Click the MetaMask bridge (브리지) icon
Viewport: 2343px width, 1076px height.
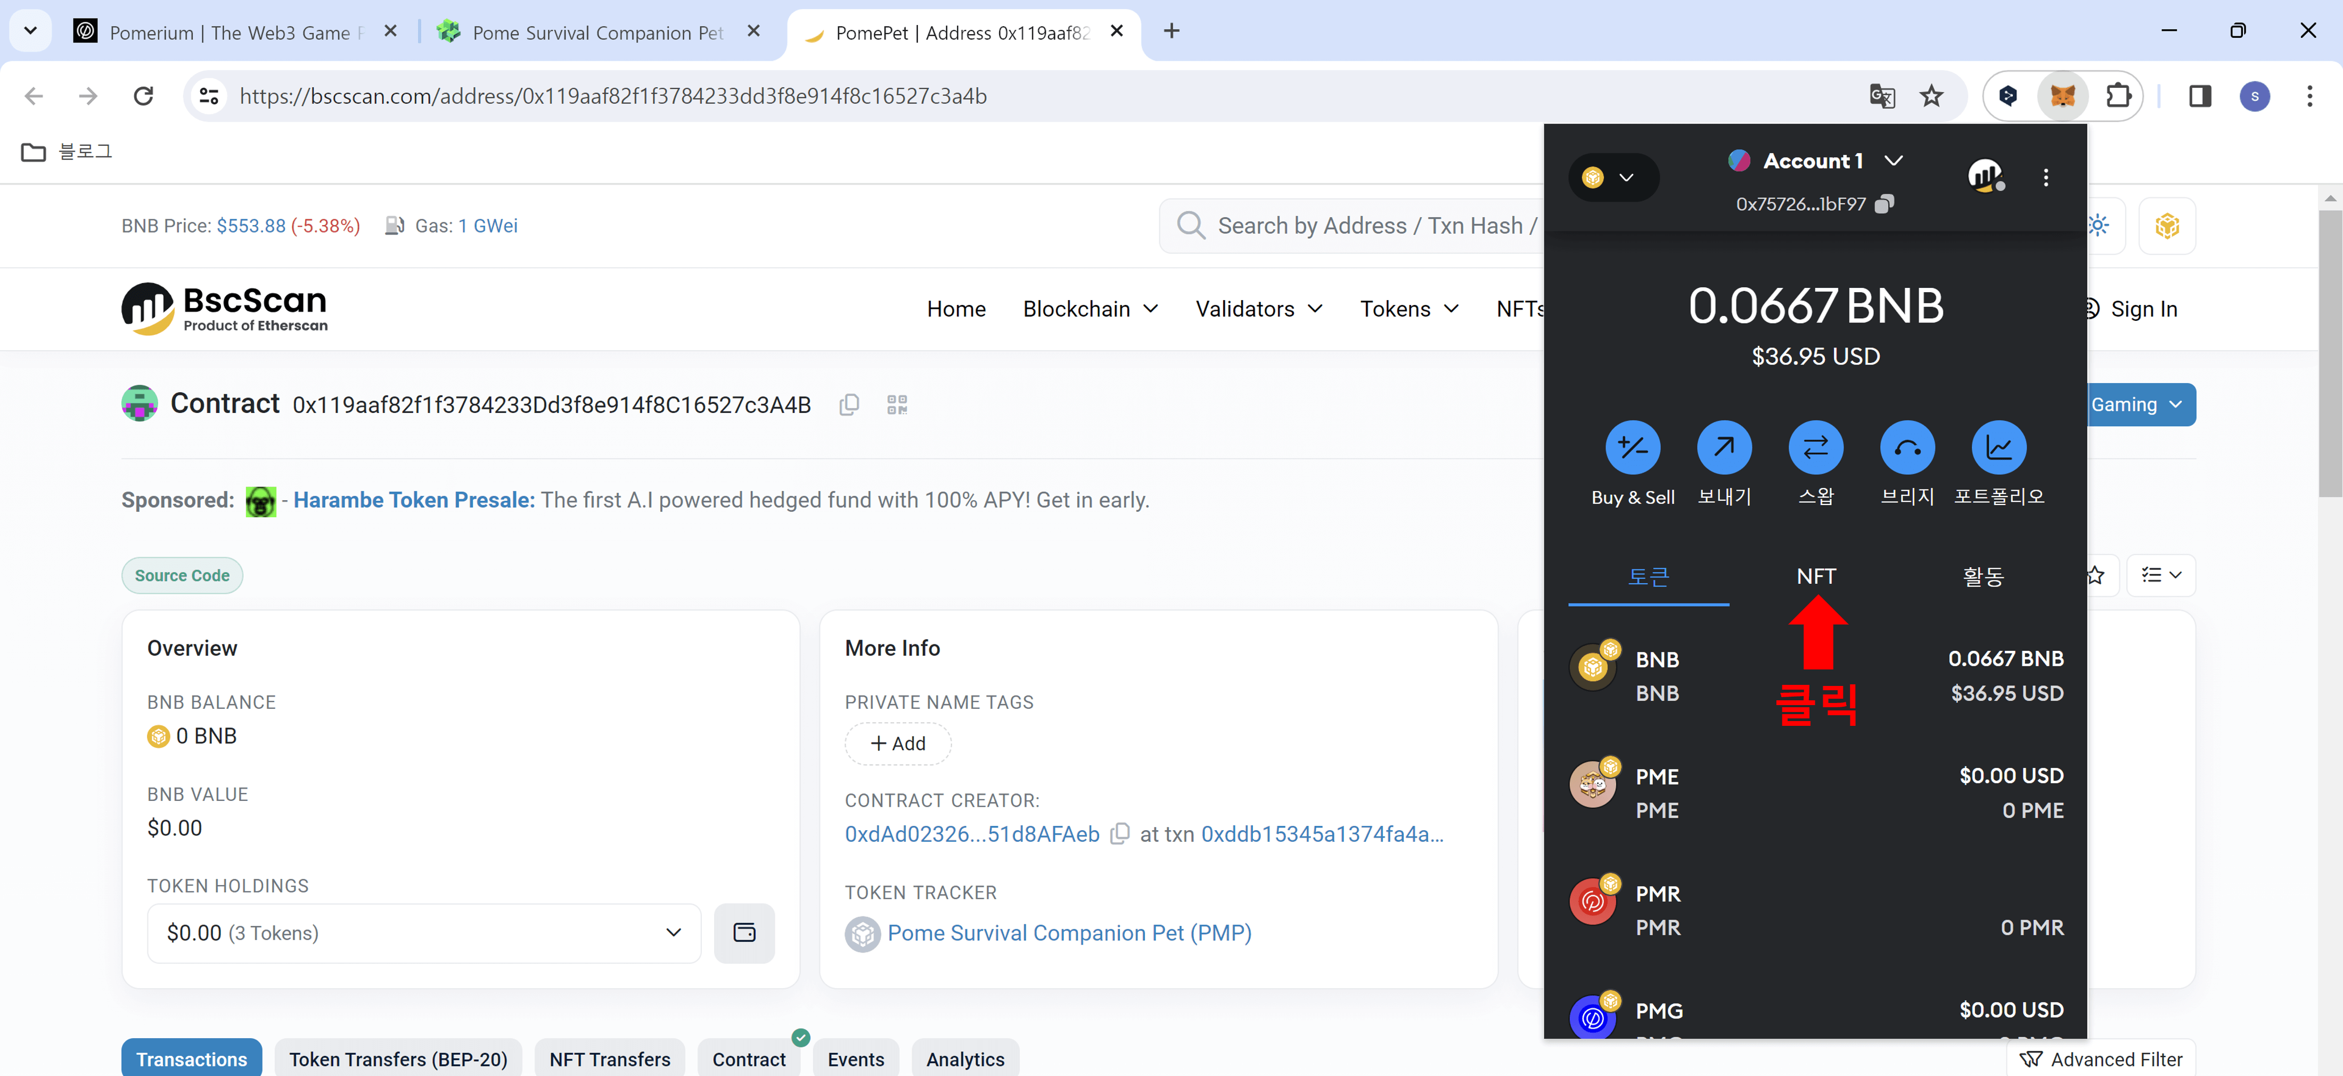1907,447
